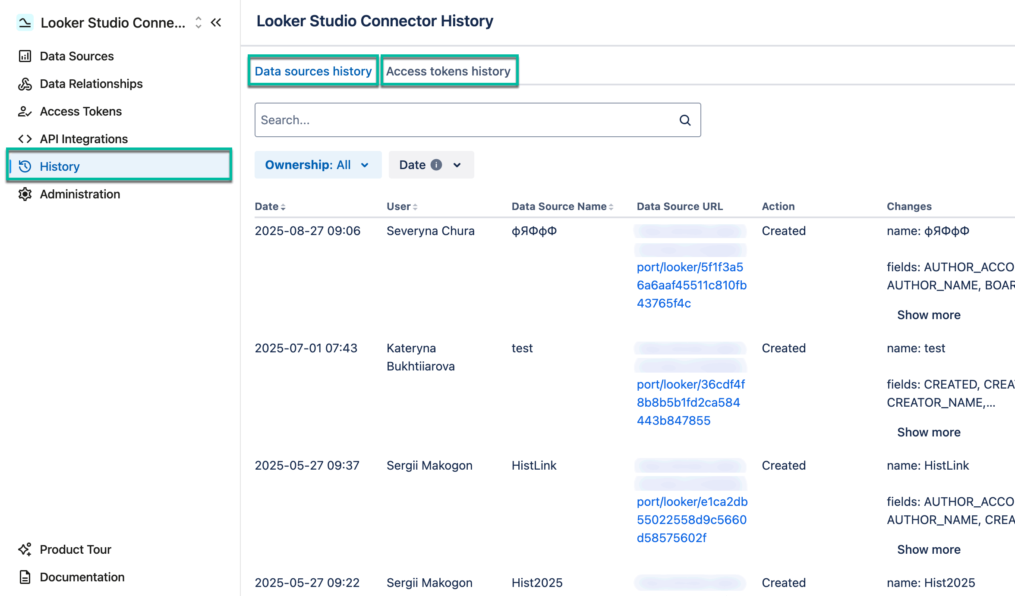Click the magnifier icon in the search bar

(x=685, y=120)
